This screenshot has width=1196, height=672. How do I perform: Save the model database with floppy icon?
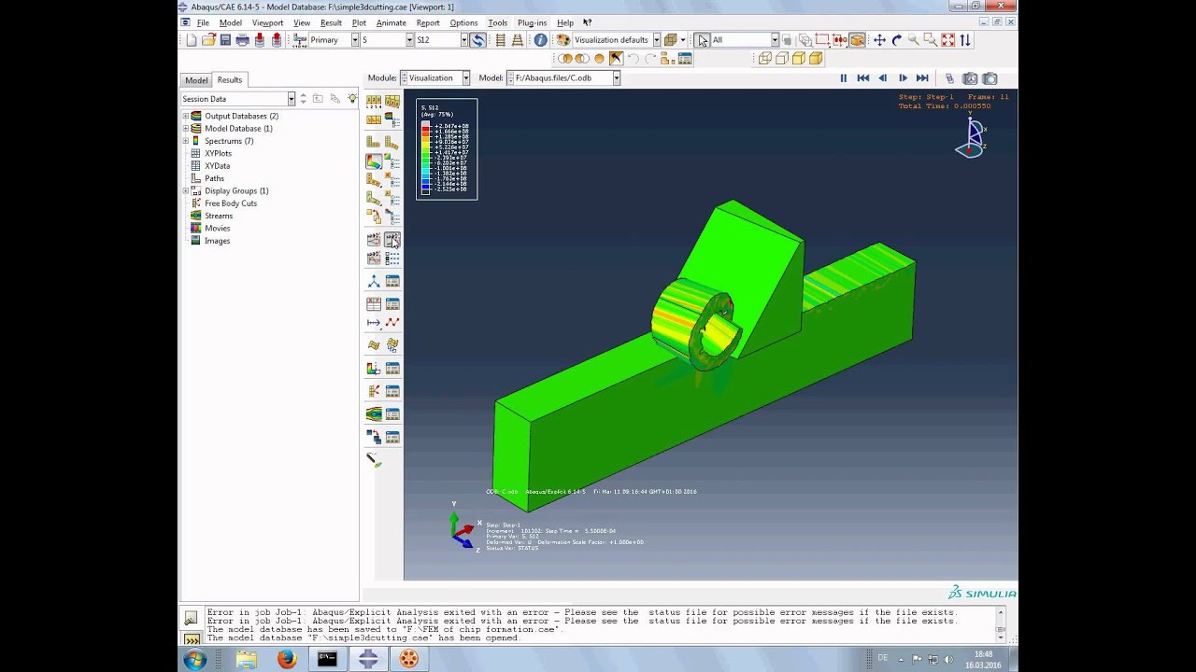click(x=225, y=40)
